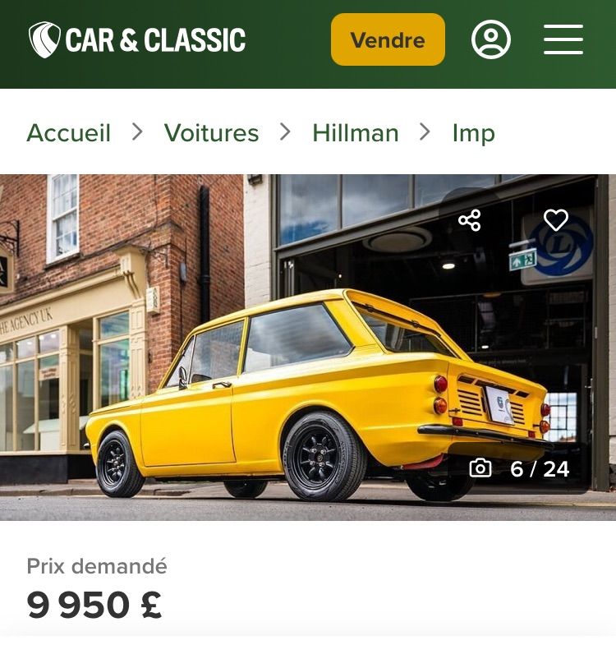Image resolution: width=616 pixels, height=645 pixels.
Task: Open the Hillman breadcrumb link
Action: point(355,133)
